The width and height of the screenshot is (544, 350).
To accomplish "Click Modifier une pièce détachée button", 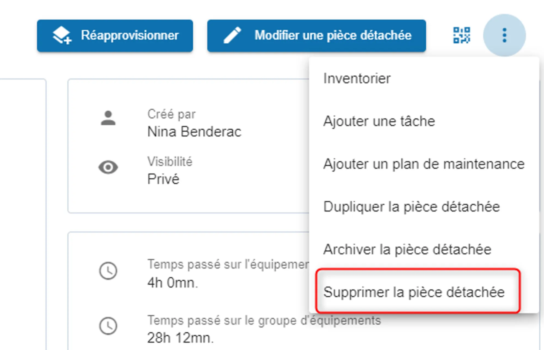I will pos(316,36).
